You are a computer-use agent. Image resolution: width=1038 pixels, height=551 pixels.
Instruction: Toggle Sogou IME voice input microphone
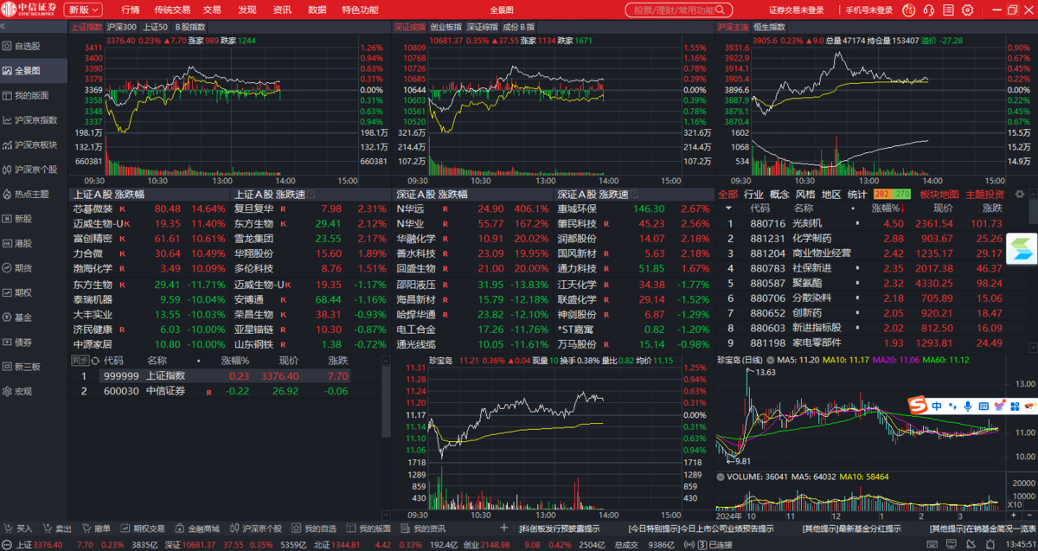tap(968, 406)
